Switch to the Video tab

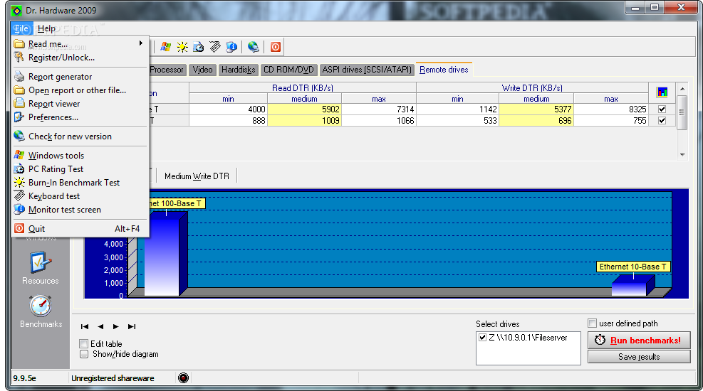[x=203, y=70]
